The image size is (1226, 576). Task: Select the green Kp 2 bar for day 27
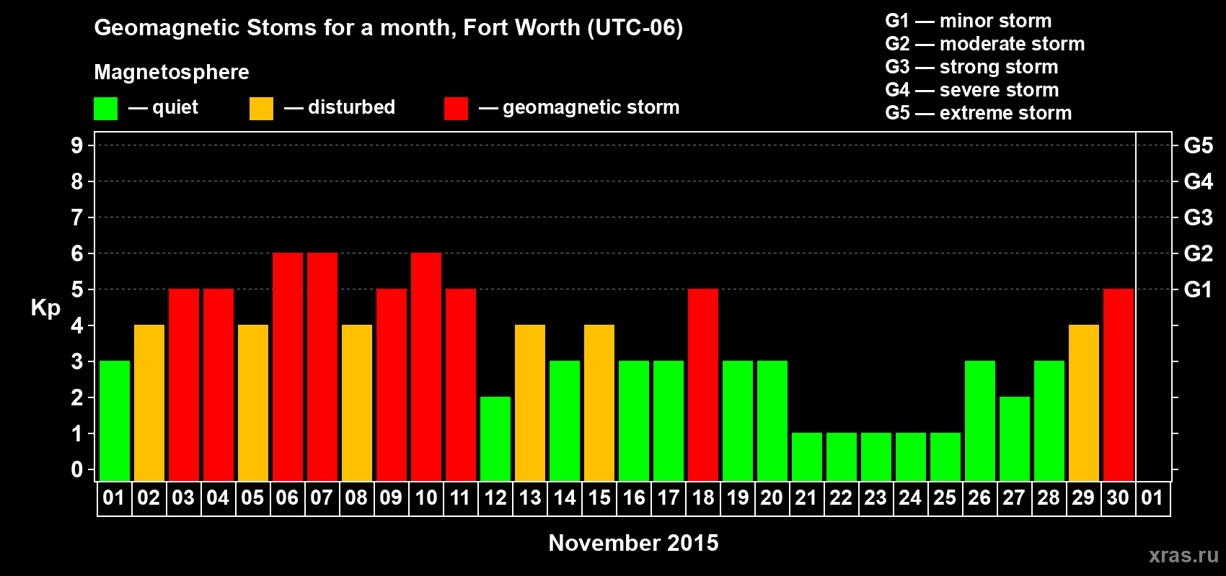coord(1015,438)
